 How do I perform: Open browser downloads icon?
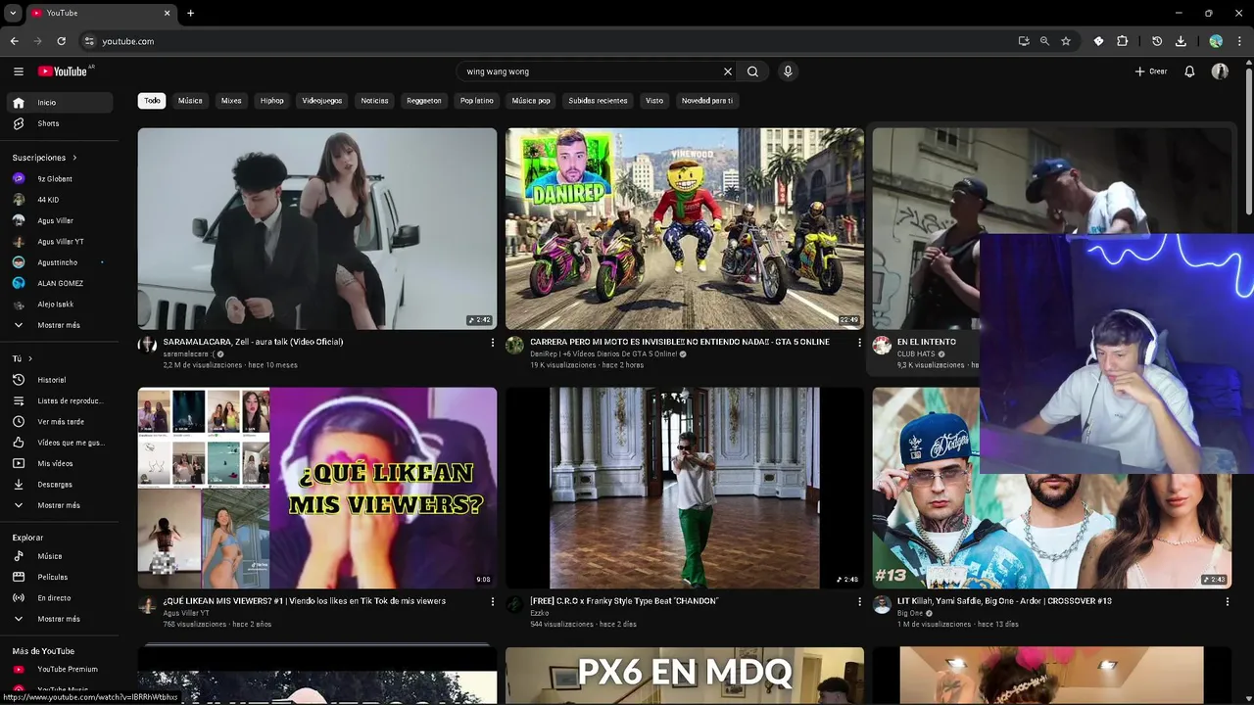click(1181, 41)
